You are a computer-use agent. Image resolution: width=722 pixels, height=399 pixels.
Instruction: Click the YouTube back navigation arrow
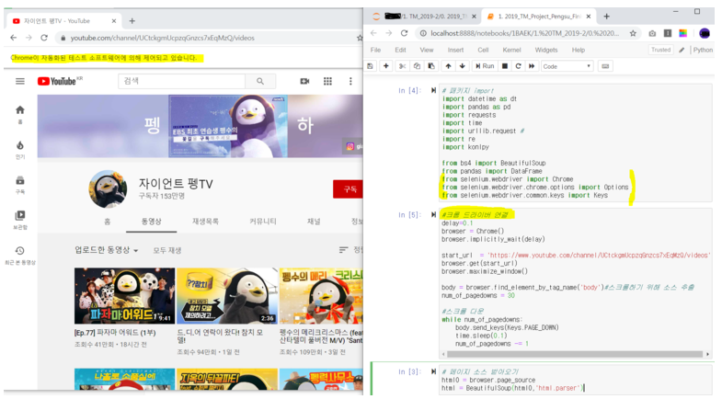click(14, 38)
